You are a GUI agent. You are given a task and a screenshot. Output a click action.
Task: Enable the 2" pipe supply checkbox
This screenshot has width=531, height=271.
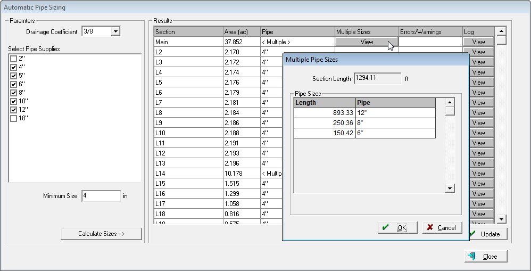(14, 58)
